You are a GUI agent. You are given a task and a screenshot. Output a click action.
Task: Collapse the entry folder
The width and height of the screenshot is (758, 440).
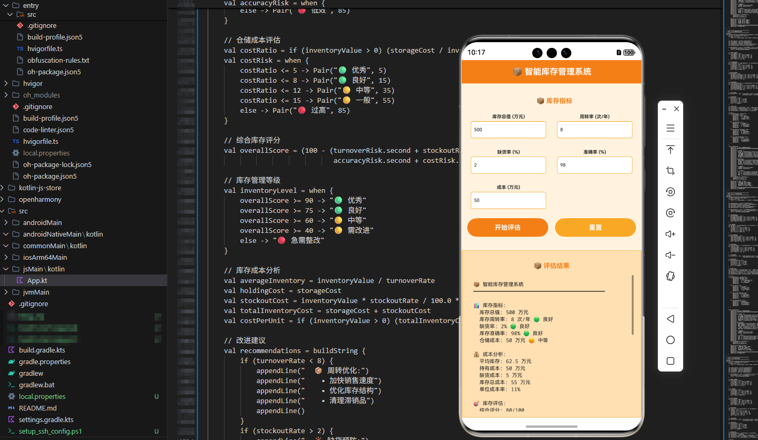point(6,5)
